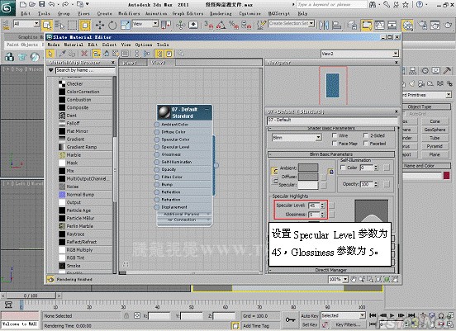This screenshot has height=331, width=456.
Task: Enable the 2-Sided checkbox
Action: pyautogui.click(x=366, y=135)
